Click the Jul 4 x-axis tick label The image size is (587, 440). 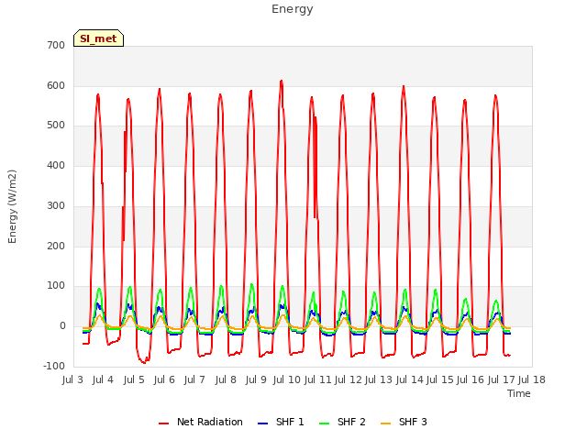click(x=103, y=379)
